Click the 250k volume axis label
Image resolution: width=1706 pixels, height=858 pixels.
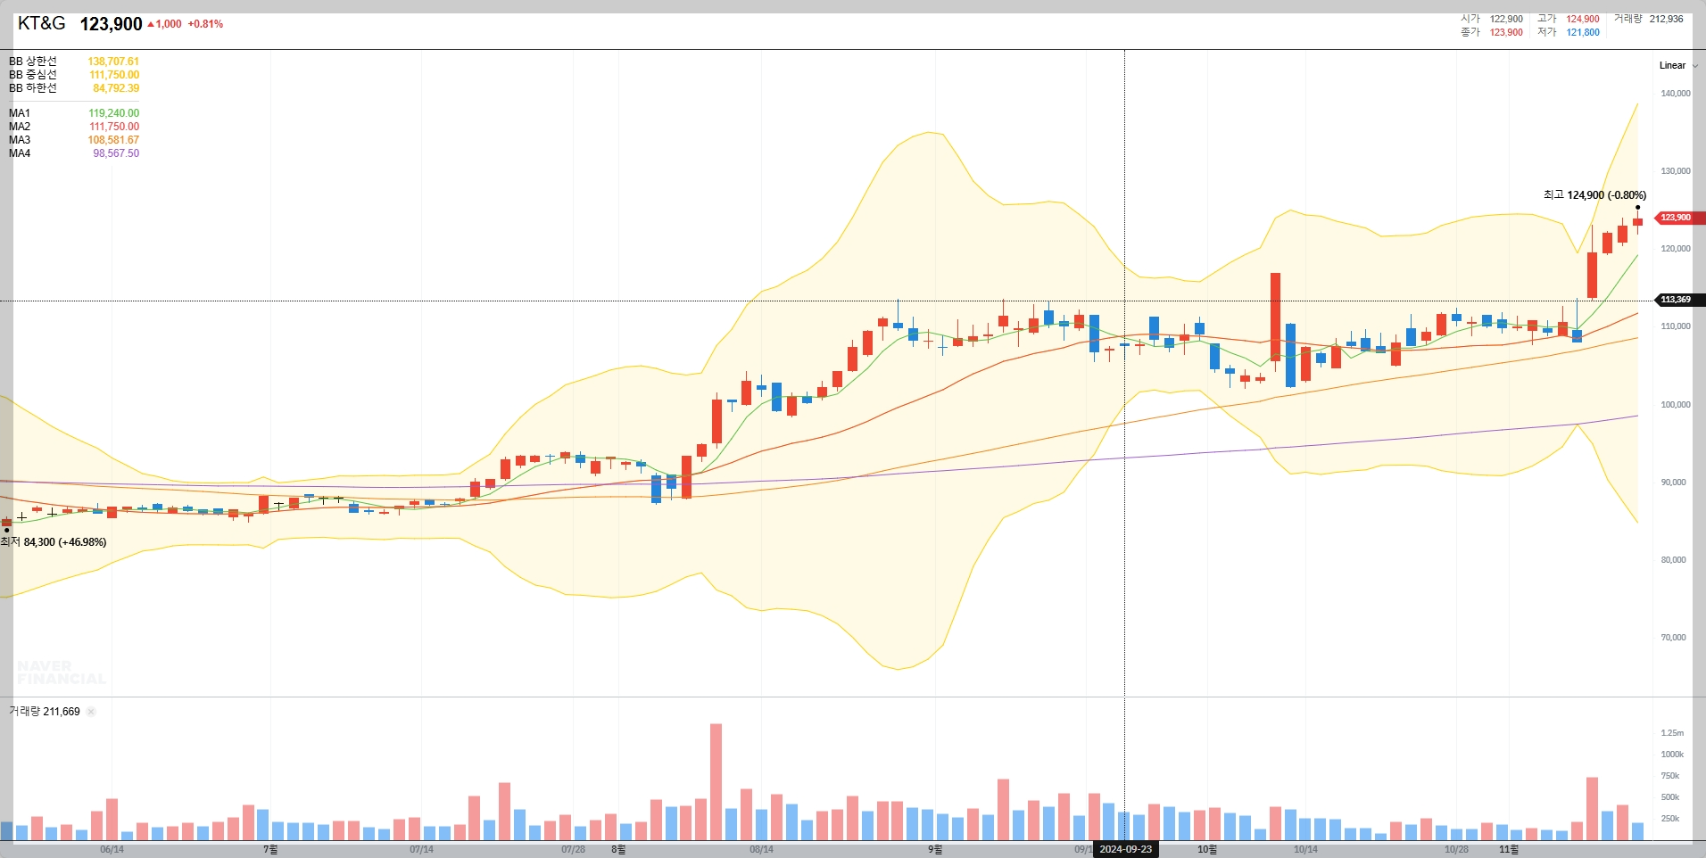point(1670,819)
